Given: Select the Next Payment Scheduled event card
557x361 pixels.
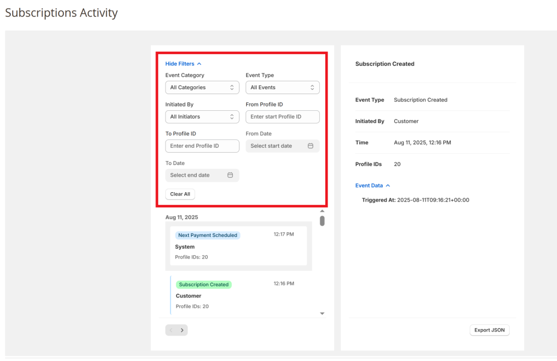Looking at the screenshot, I should tap(238, 246).
